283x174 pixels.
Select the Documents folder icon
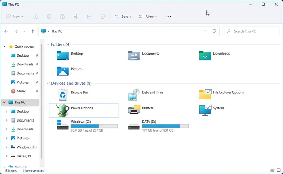(x=134, y=56)
